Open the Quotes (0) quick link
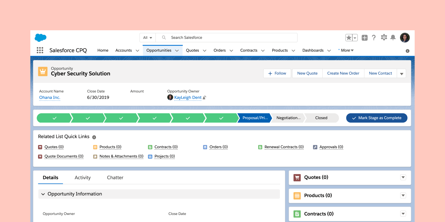 (x=54, y=147)
